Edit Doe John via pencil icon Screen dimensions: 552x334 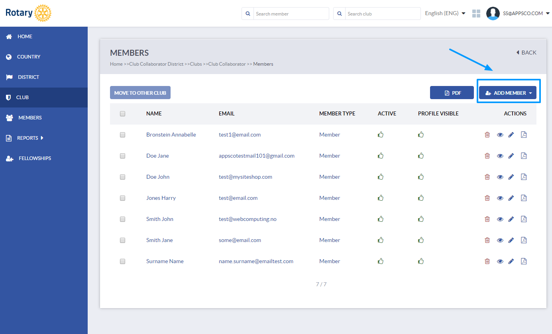click(511, 177)
